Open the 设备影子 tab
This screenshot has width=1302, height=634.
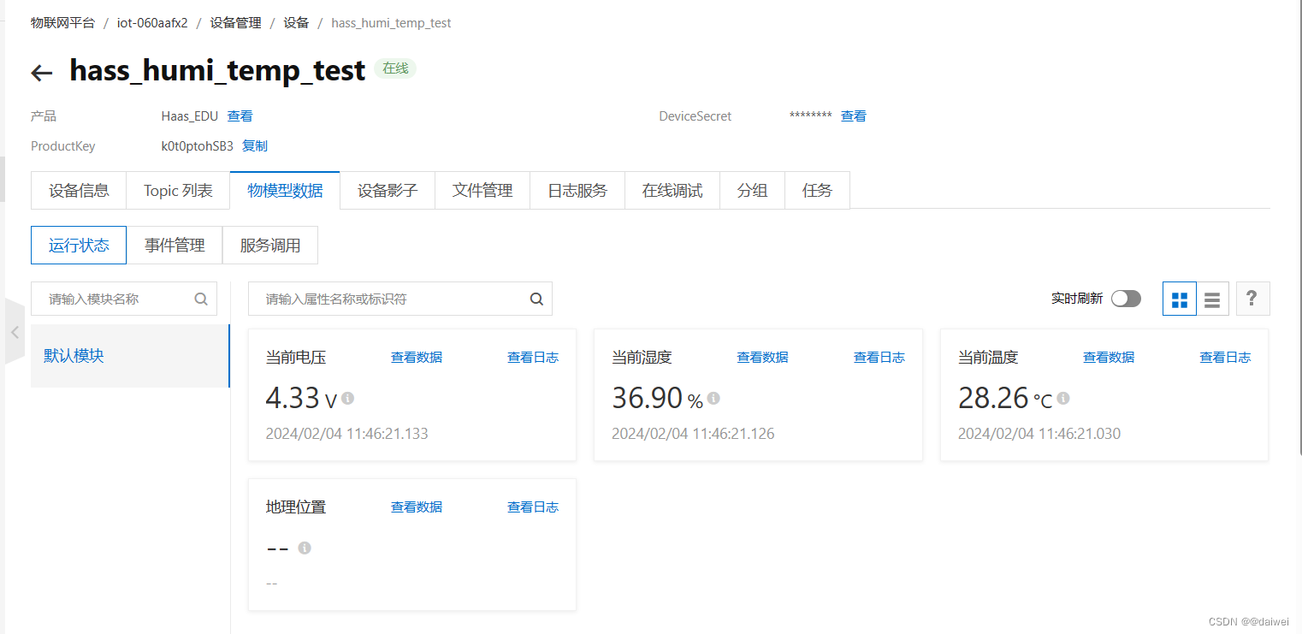388,191
